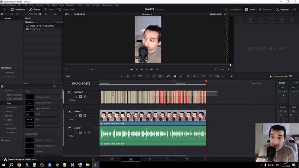Toggle timeline Snapping magnet icon
This screenshot has width=299, height=168.
[x=169, y=76]
